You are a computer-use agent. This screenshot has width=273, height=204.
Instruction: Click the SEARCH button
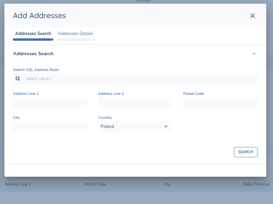pyautogui.click(x=245, y=152)
